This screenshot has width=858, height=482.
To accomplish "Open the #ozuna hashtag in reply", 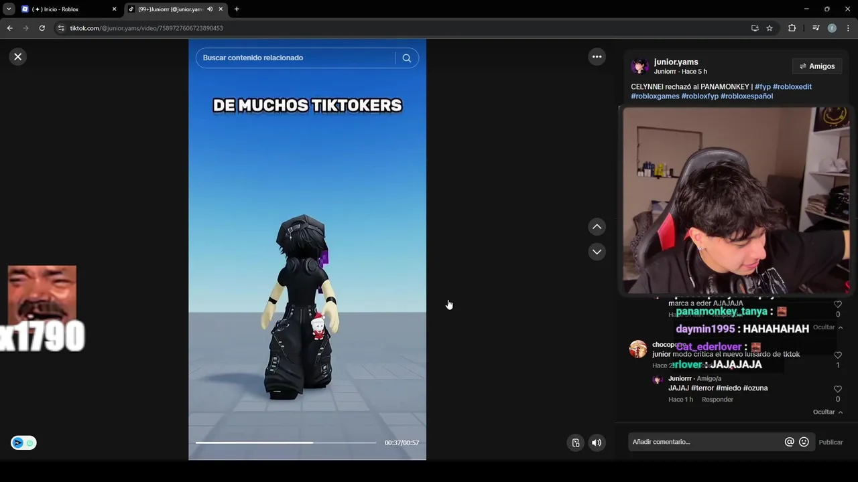I will 755,388.
